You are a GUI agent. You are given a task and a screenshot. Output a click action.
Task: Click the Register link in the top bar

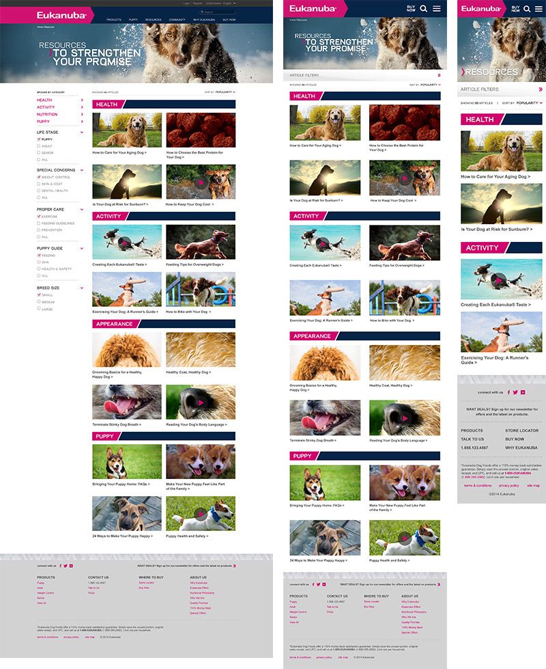[198, 3]
